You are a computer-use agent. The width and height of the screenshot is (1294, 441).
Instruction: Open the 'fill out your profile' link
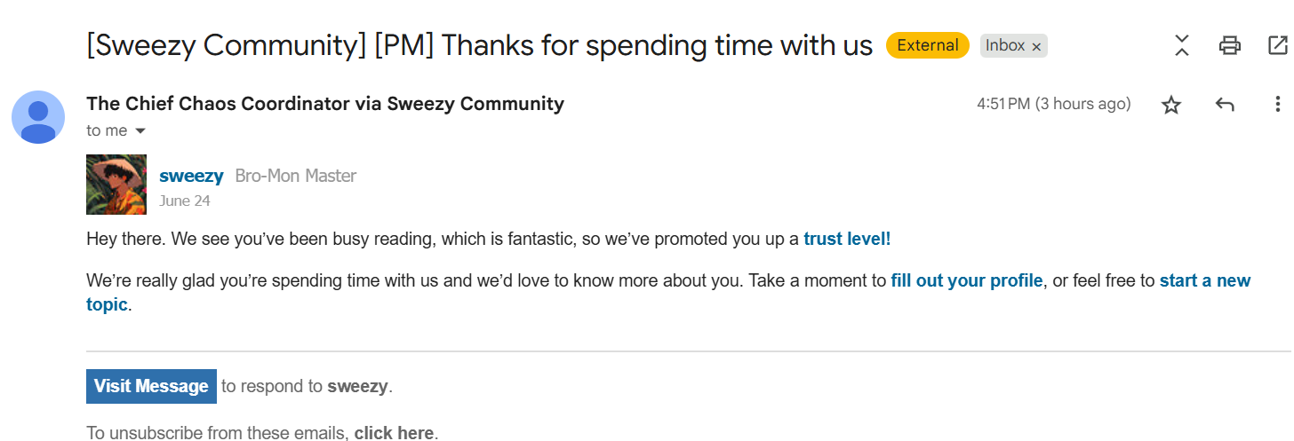967,281
